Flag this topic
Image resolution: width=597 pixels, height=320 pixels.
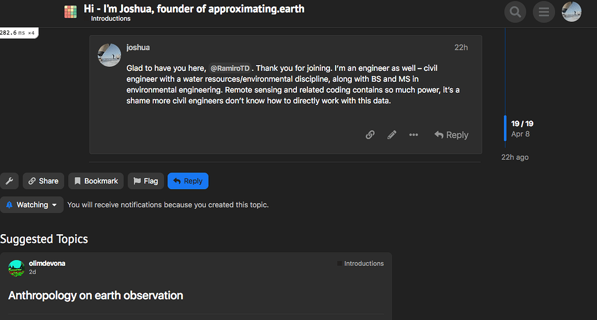pyautogui.click(x=145, y=181)
